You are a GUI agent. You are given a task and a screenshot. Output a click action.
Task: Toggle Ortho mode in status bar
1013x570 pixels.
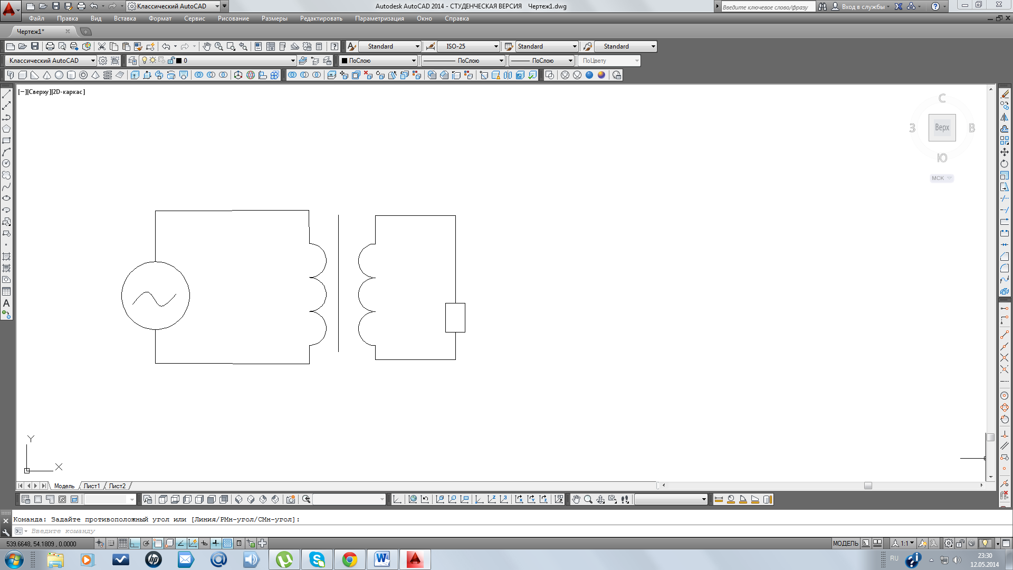pyautogui.click(x=135, y=543)
